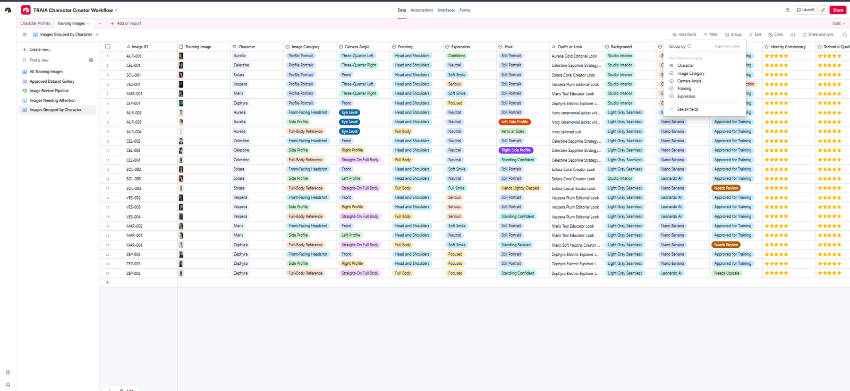The height and width of the screenshot is (391, 850).
Task: Click the Group by help info icon
Action: 689,46
